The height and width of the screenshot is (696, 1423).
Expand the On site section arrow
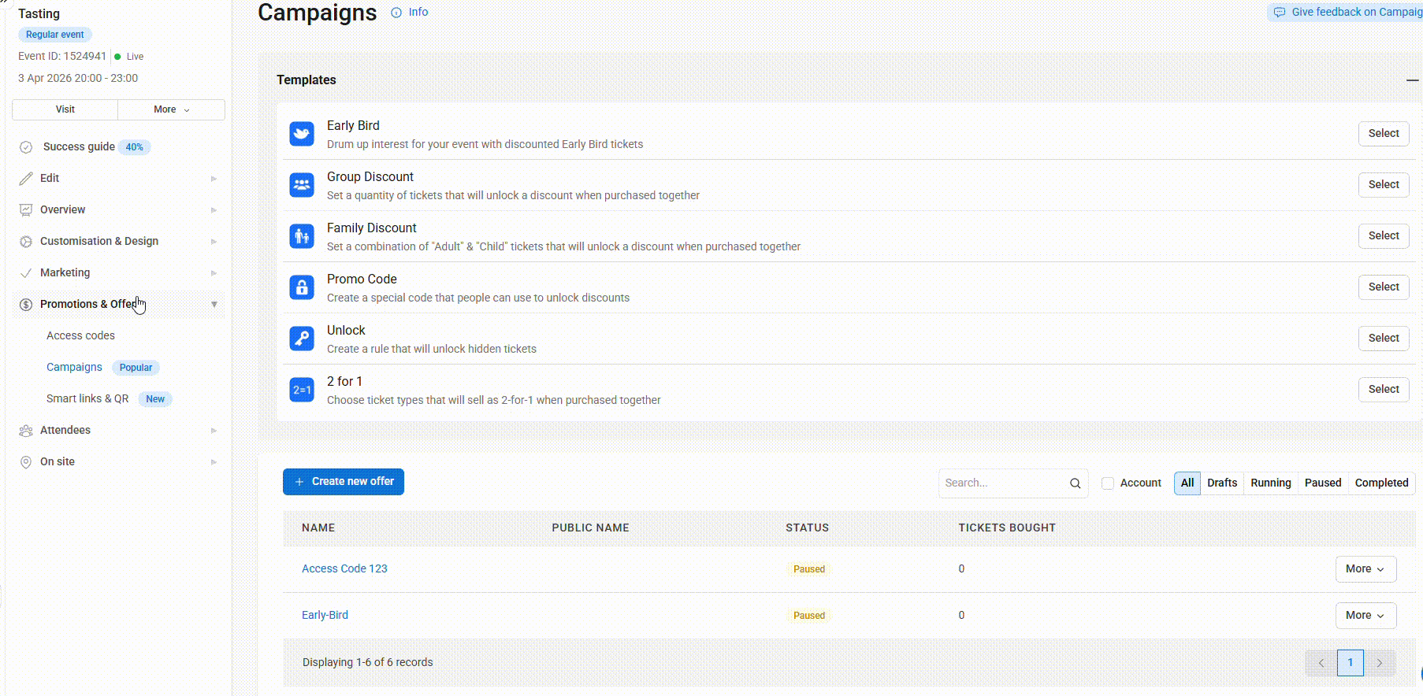214,462
